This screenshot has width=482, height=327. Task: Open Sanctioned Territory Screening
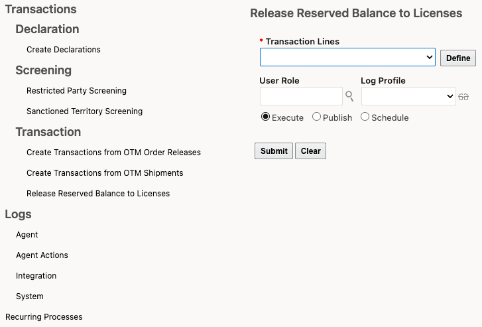point(85,111)
